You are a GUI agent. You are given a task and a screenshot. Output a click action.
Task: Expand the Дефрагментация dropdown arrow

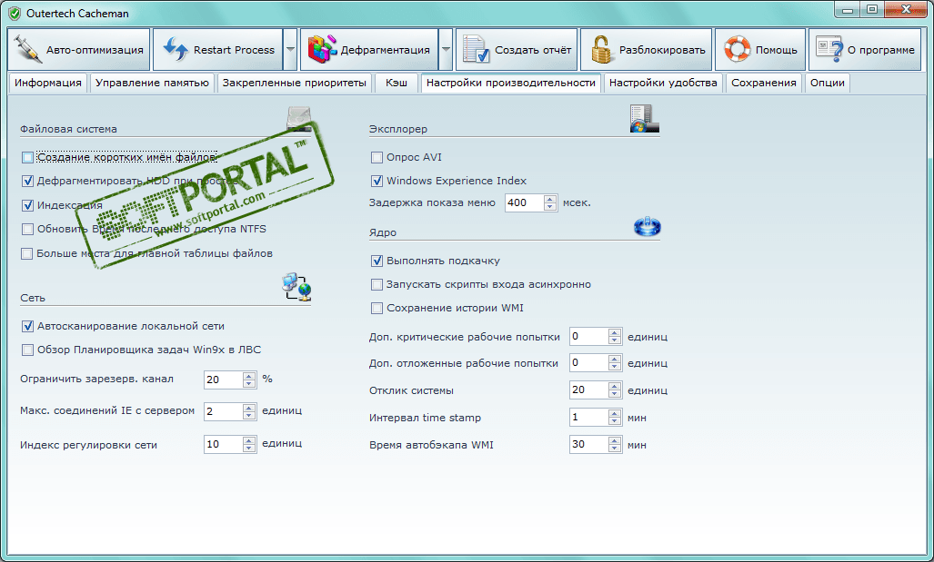pyautogui.click(x=446, y=49)
